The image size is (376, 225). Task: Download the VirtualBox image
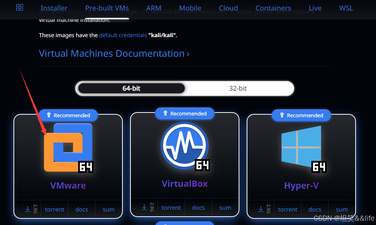[x=144, y=207]
